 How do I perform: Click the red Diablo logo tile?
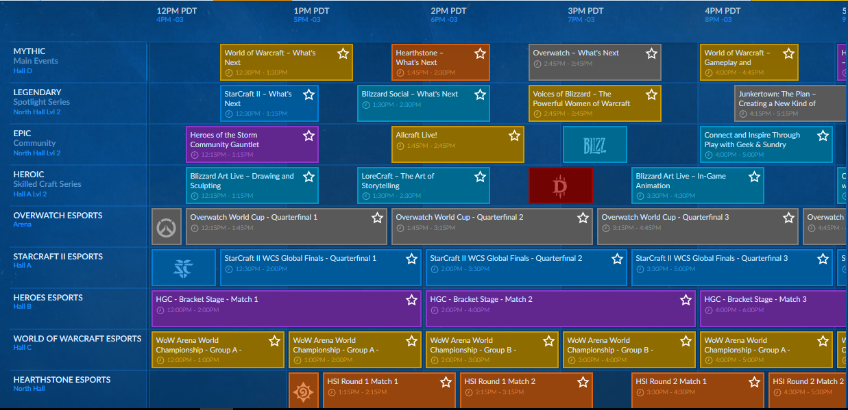coord(561,185)
